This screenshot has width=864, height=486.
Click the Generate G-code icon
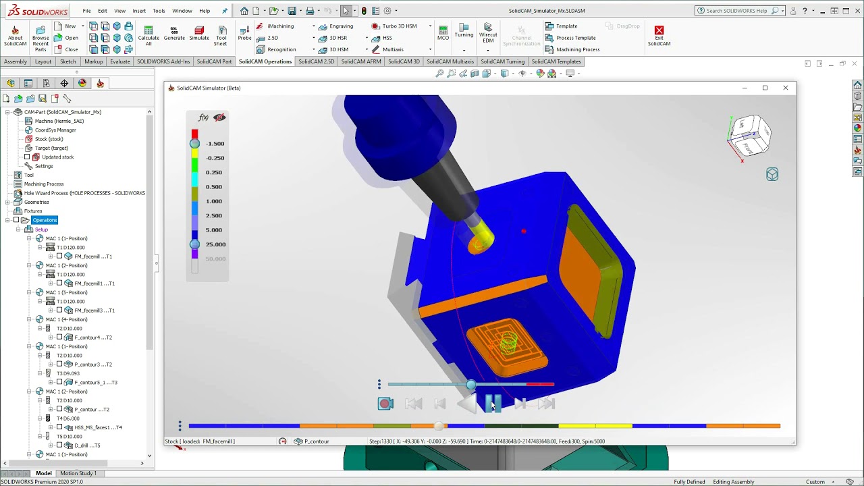pyautogui.click(x=174, y=30)
